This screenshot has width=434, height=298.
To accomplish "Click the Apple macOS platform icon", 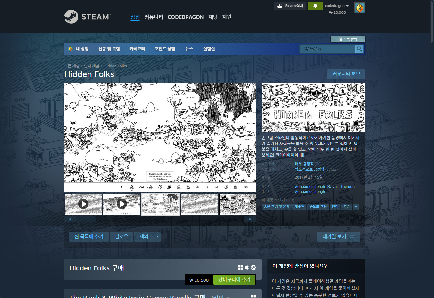I will coord(246,267).
